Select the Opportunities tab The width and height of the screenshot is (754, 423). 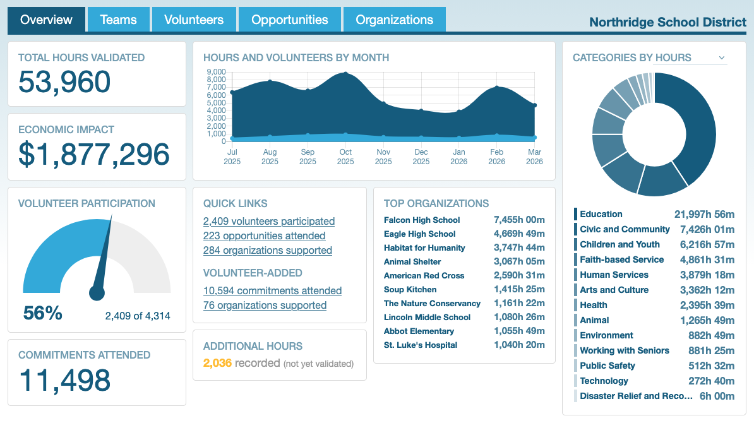(x=289, y=19)
